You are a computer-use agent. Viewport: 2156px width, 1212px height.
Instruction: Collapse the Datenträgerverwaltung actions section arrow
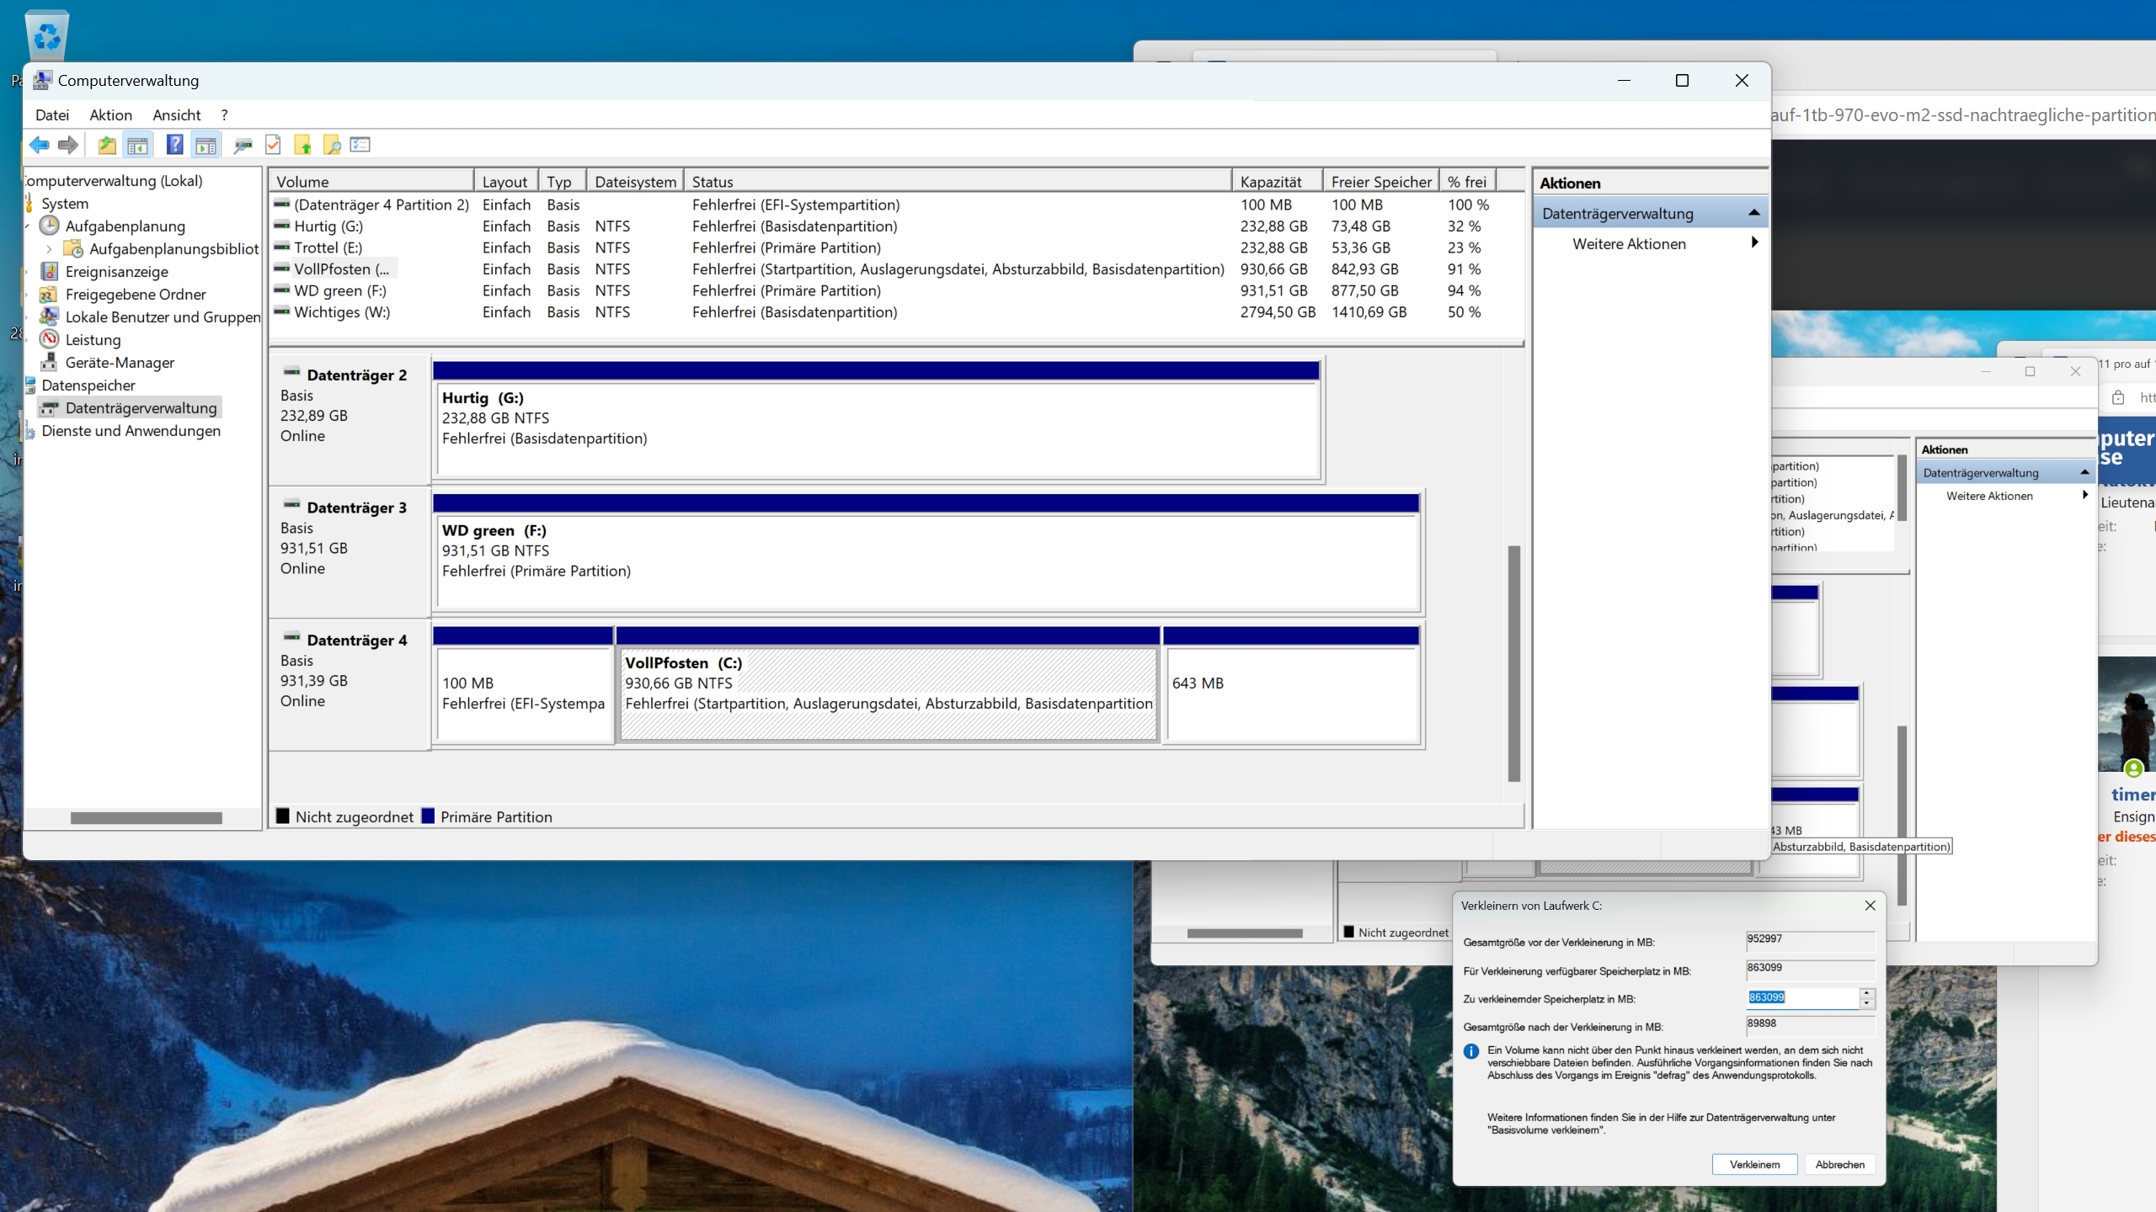click(x=1753, y=213)
